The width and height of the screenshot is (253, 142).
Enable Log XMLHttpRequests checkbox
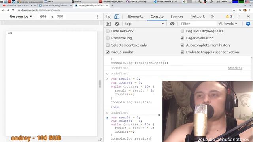182,31
